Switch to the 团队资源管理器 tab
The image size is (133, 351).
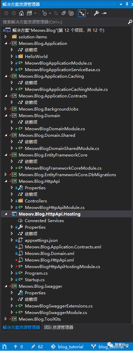(59, 328)
